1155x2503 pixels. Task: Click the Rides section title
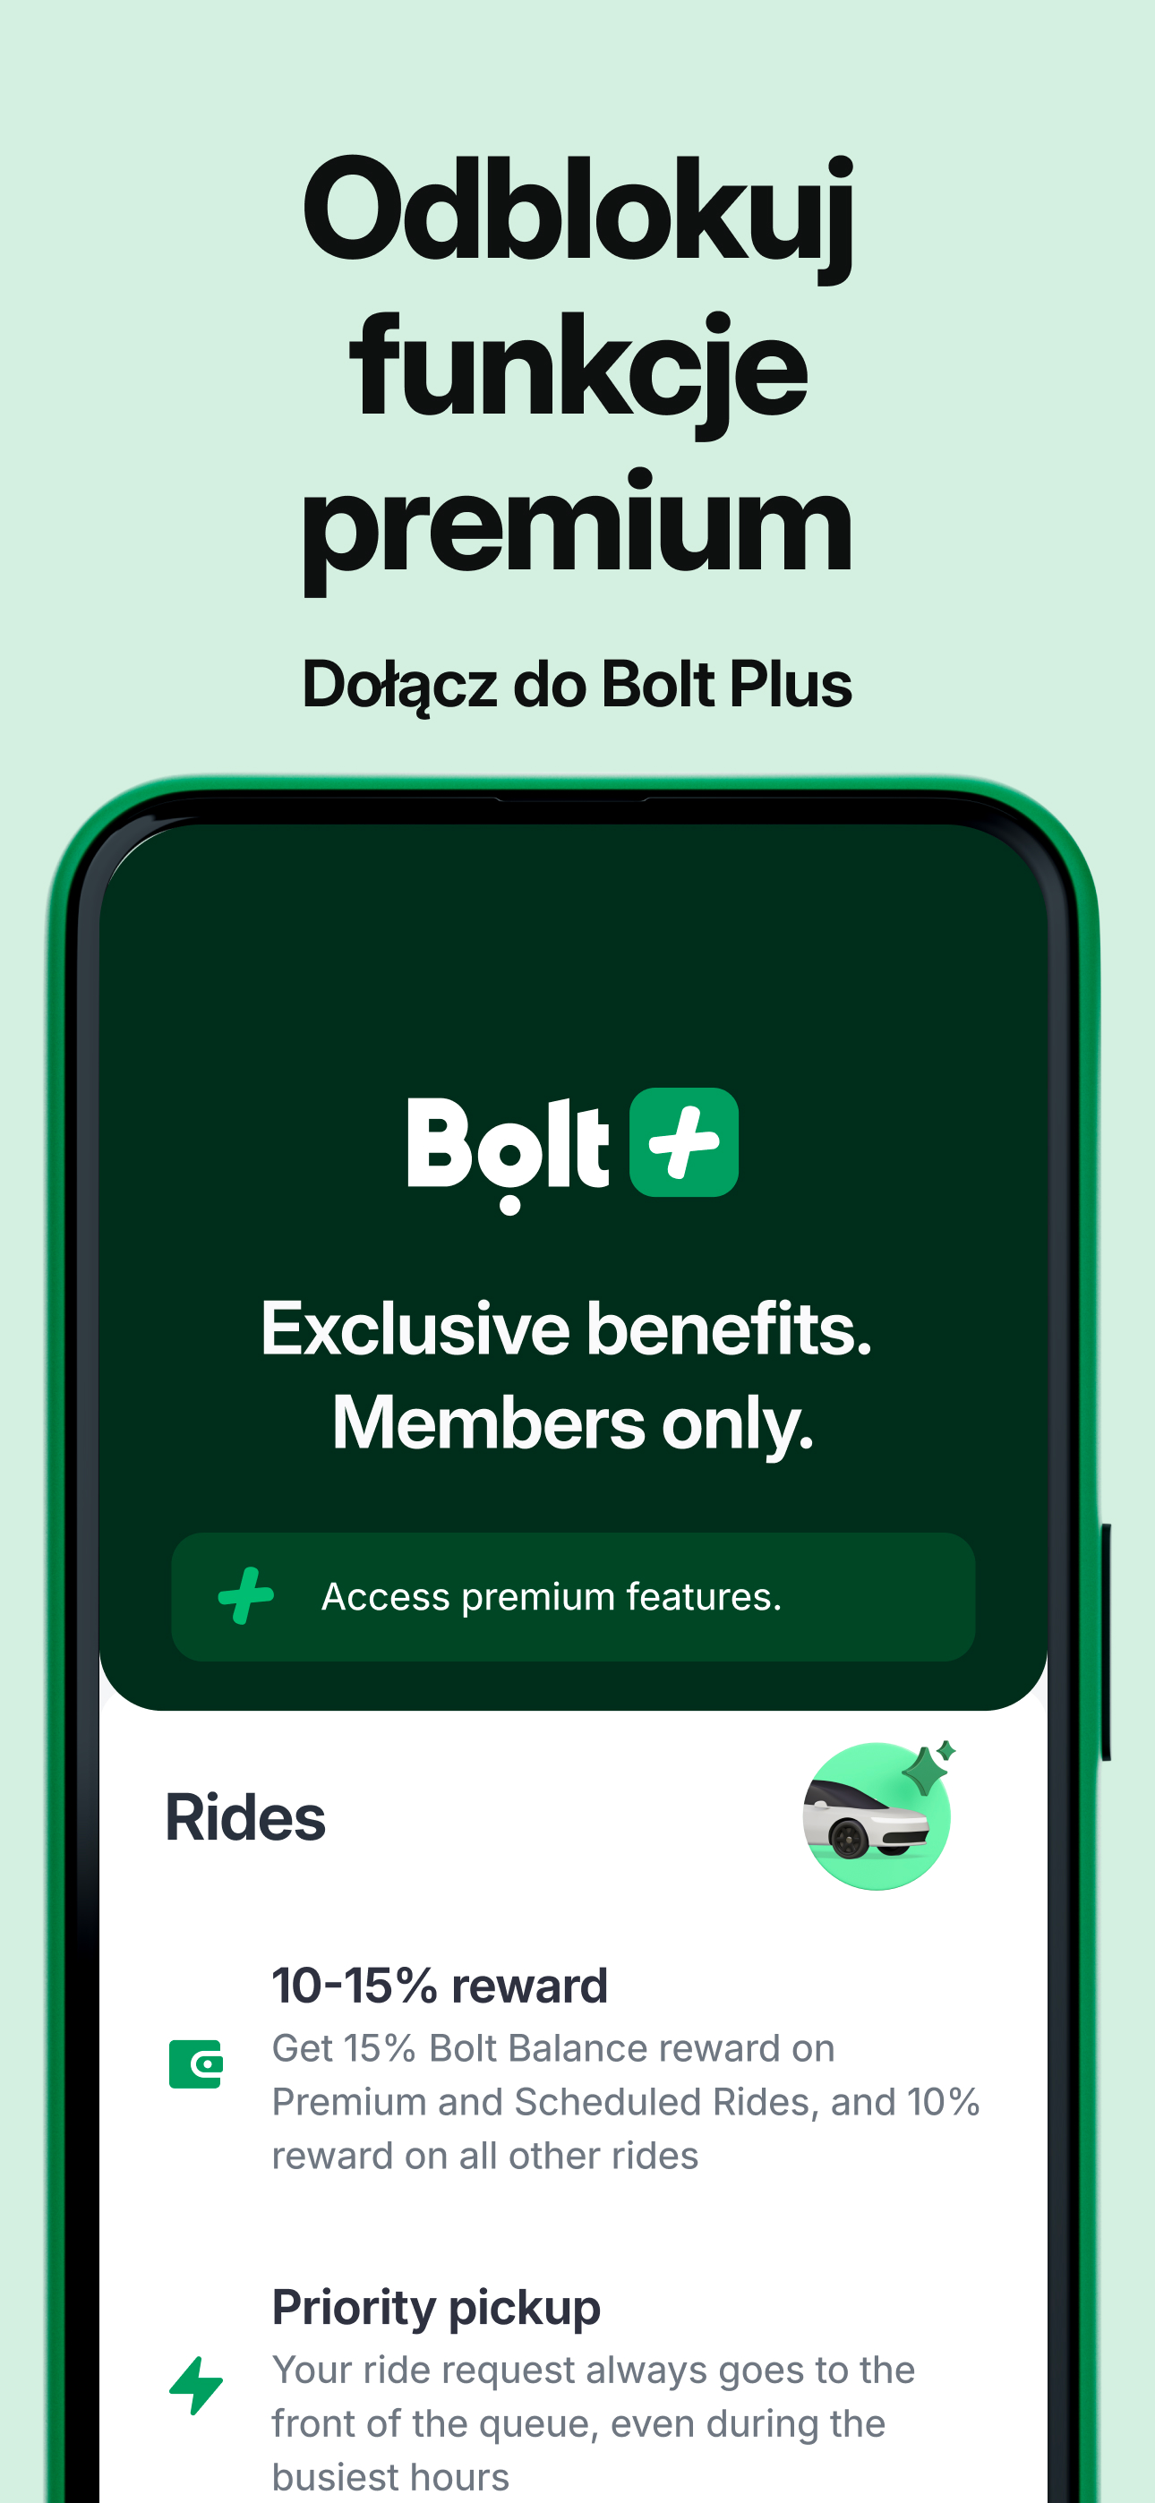(x=245, y=1817)
